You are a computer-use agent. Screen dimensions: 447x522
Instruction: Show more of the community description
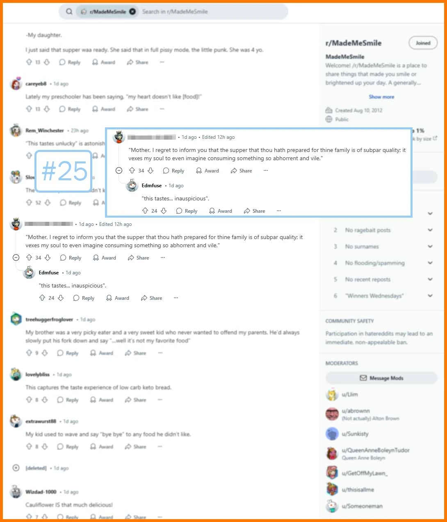tap(381, 97)
